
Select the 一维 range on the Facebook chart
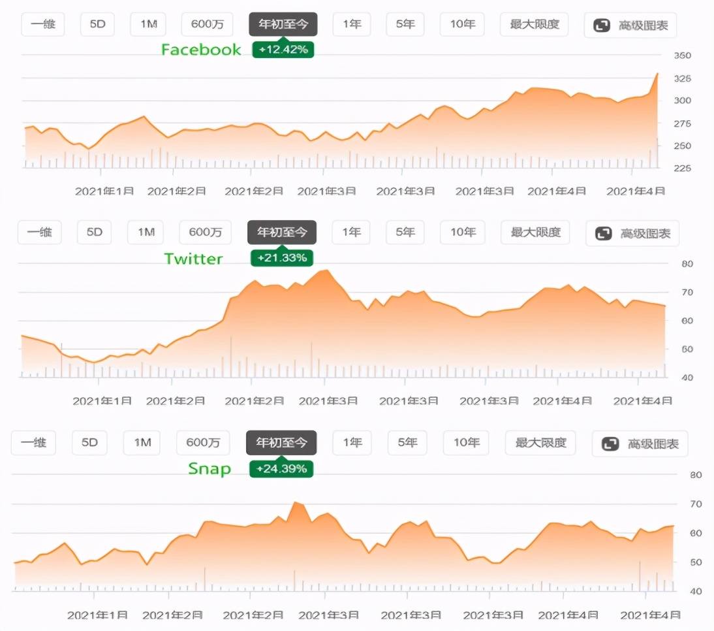pos(43,24)
